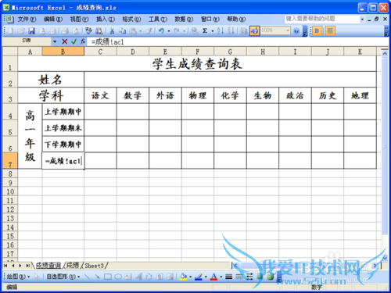
Task: Toggle Bold formatting button
Action: tap(317, 31)
